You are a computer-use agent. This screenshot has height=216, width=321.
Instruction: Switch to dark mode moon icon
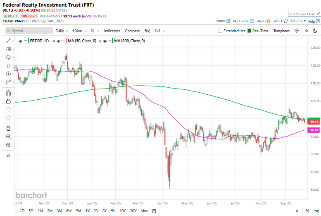pyautogui.click(x=315, y=31)
